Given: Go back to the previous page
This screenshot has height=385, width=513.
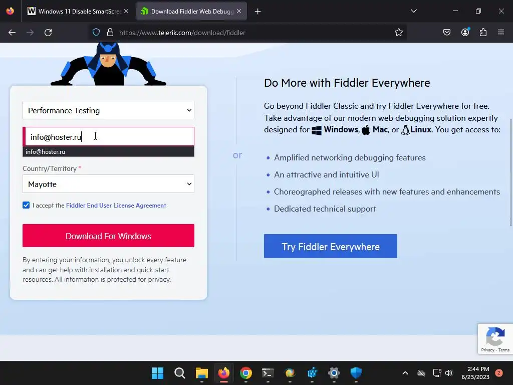Looking at the screenshot, I should 12,33.
